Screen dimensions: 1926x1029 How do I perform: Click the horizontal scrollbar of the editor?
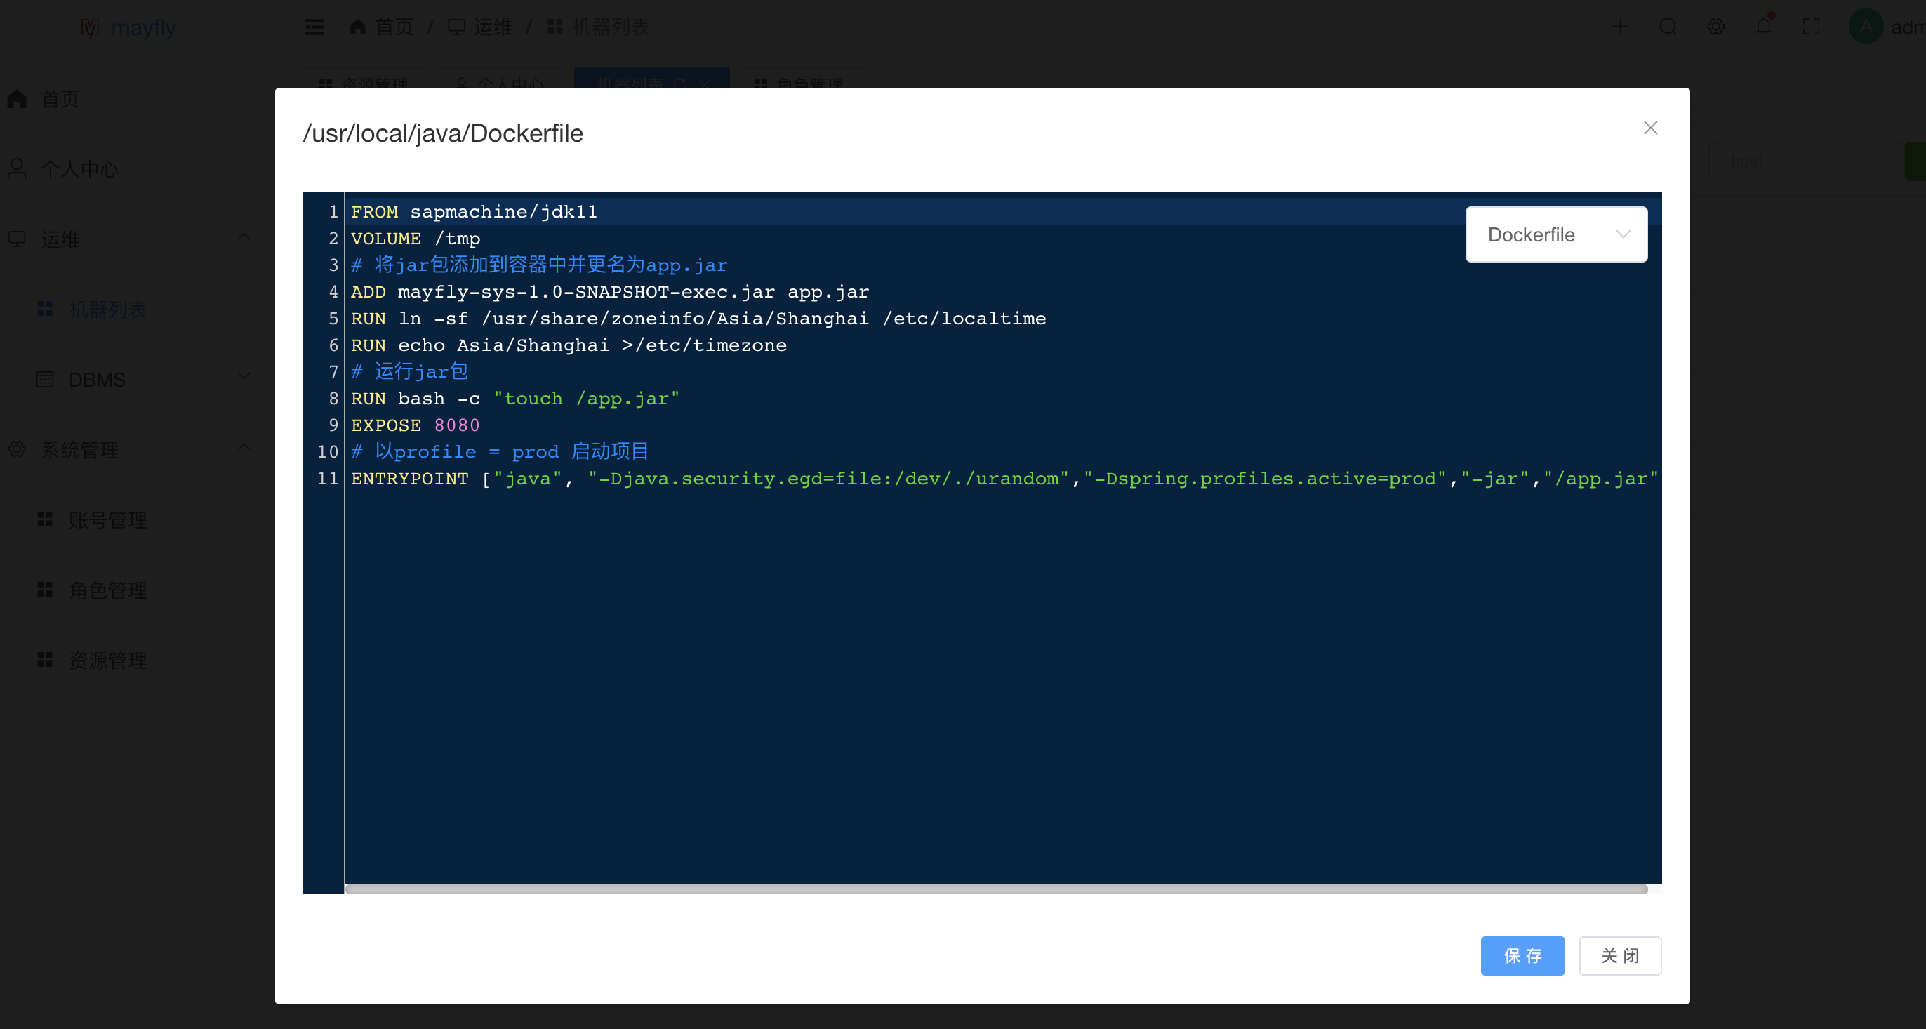[x=996, y=889]
